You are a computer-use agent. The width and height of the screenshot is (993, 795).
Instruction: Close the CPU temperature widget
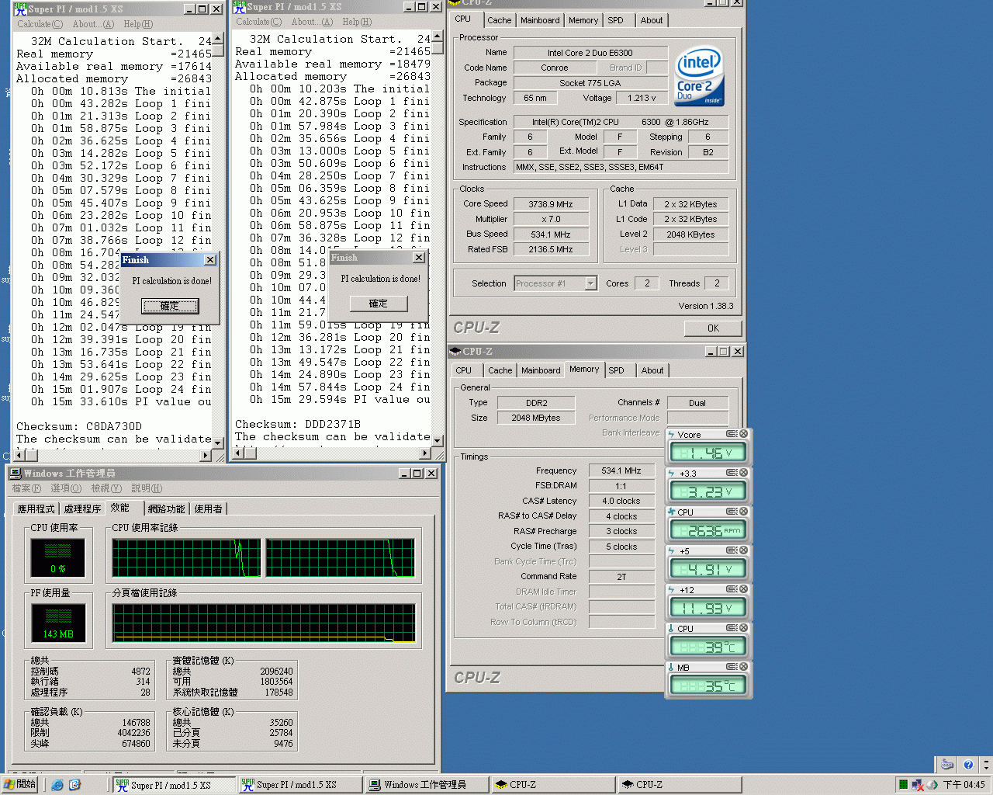[x=743, y=628]
